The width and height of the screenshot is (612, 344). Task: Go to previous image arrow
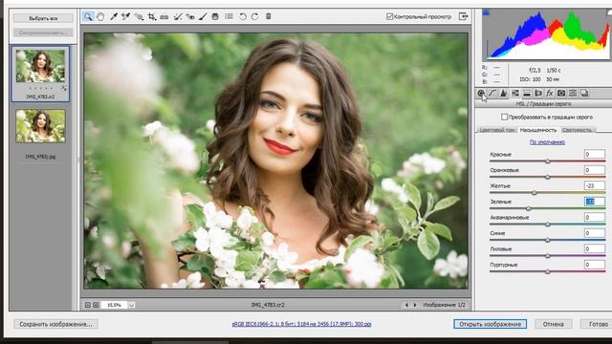406,305
